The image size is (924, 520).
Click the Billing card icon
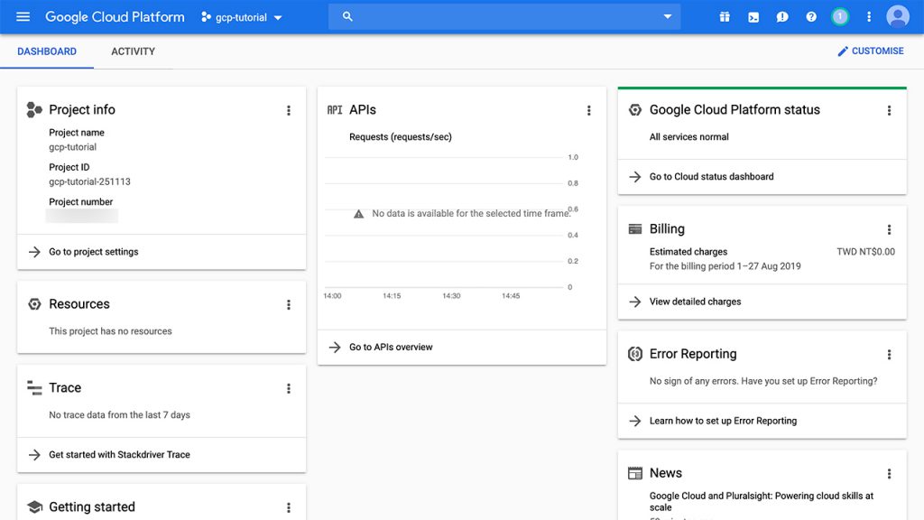(x=634, y=228)
